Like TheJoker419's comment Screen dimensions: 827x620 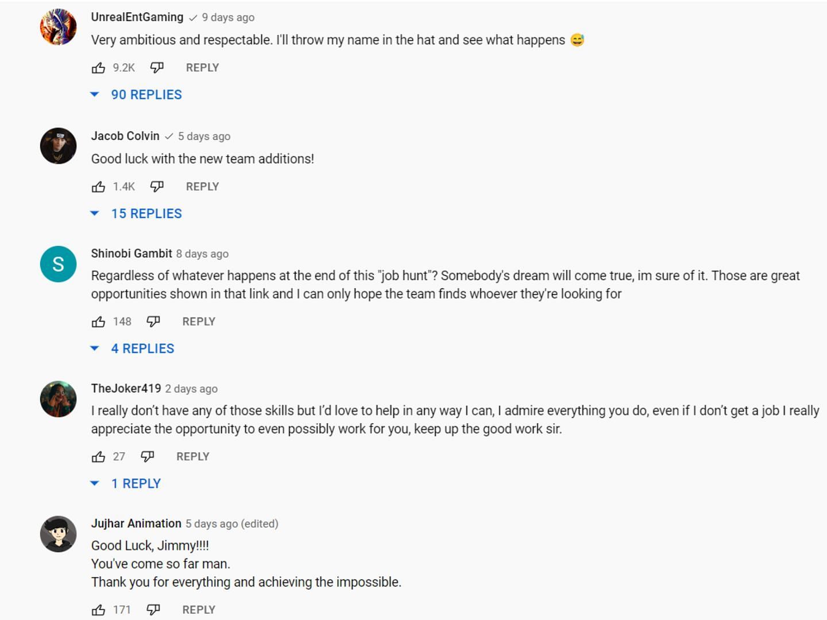pos(99,456)
